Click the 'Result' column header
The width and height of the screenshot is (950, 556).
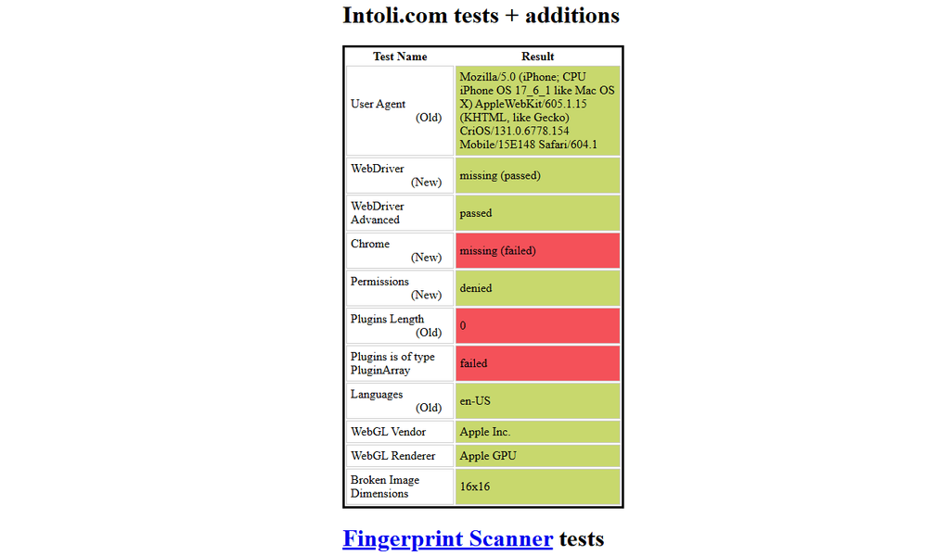coord(537,57)
